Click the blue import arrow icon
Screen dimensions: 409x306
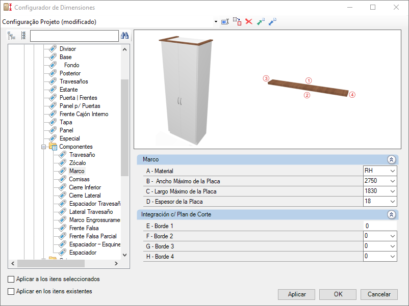coord(272,22)
